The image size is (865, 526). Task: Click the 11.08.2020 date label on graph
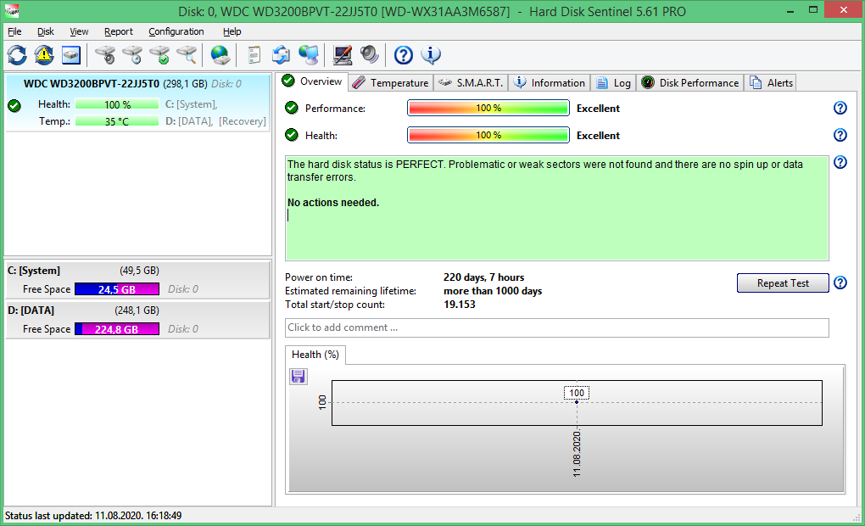(x=577, y=454)
